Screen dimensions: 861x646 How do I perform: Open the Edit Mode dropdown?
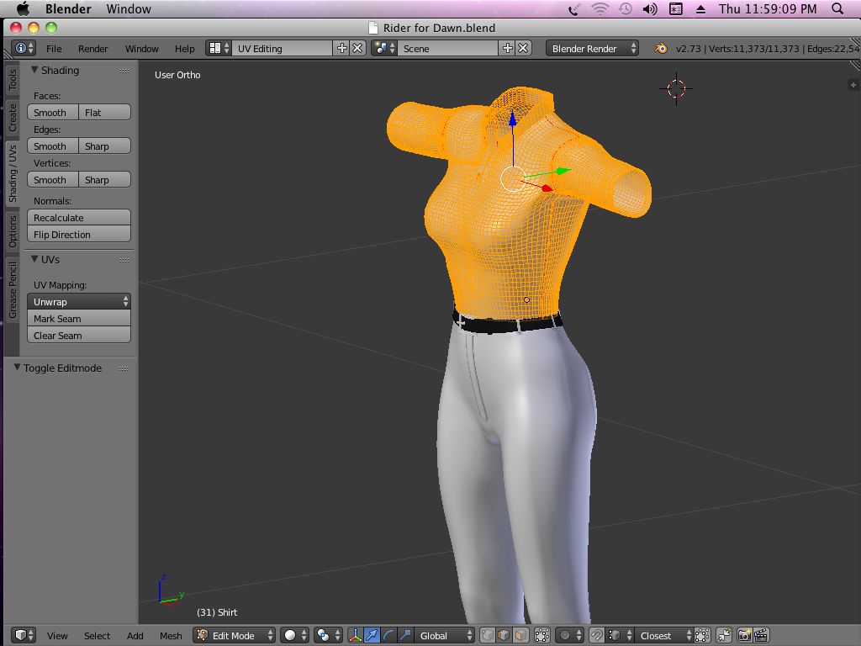click(x=235, y=636)
